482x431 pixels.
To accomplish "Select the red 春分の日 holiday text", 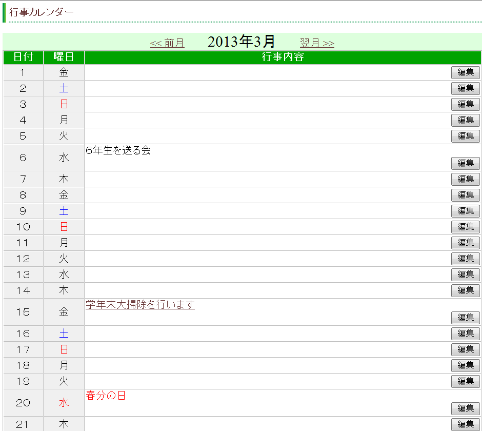I will coord(106,395).
